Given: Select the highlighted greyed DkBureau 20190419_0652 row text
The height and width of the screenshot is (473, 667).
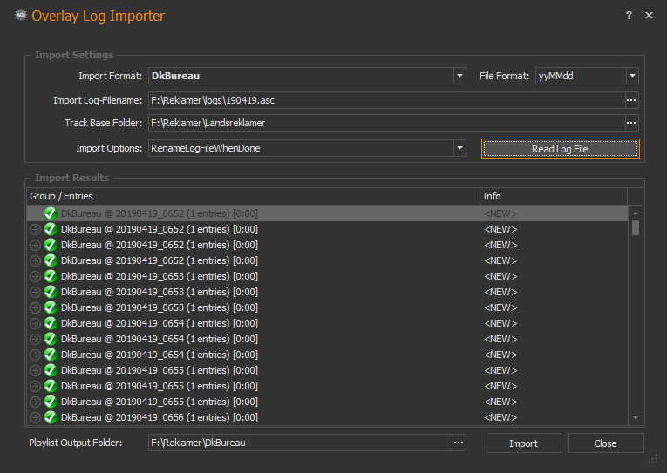Looking at the screenshot, I should (160, 213).
